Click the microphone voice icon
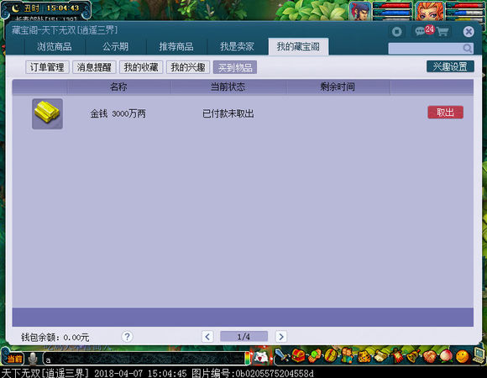 tap(33, 359)
